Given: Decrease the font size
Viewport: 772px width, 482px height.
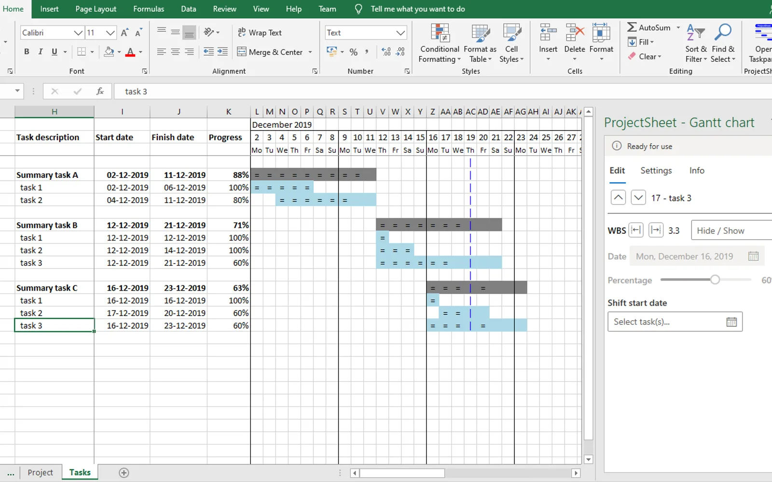Looking at the screenshot, I should 138,32.
